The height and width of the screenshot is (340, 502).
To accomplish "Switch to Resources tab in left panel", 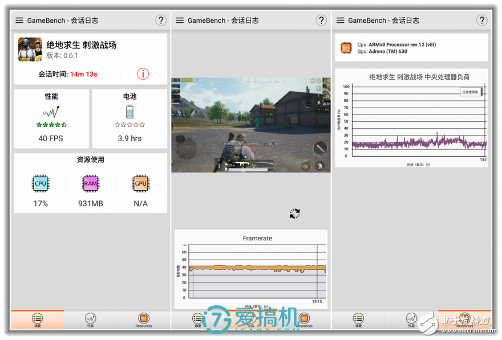I will click(x=144, y=319).
